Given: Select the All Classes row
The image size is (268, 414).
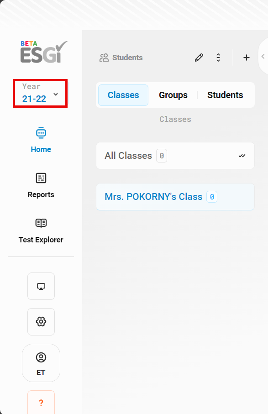Looking at the screenshot, I should click(x=175, y=156).
